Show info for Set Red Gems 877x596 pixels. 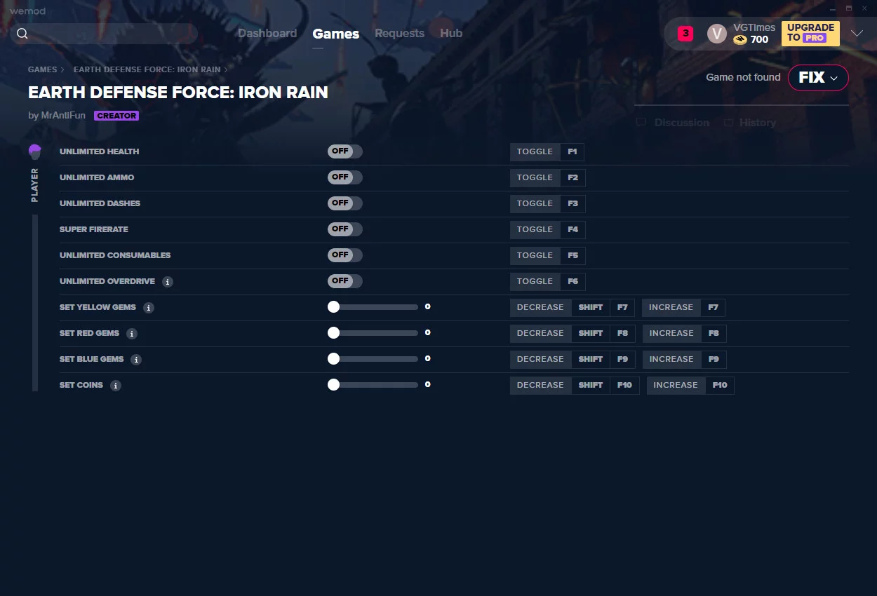132,334
